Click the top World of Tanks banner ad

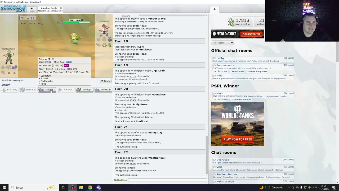[x=238, y=34]
